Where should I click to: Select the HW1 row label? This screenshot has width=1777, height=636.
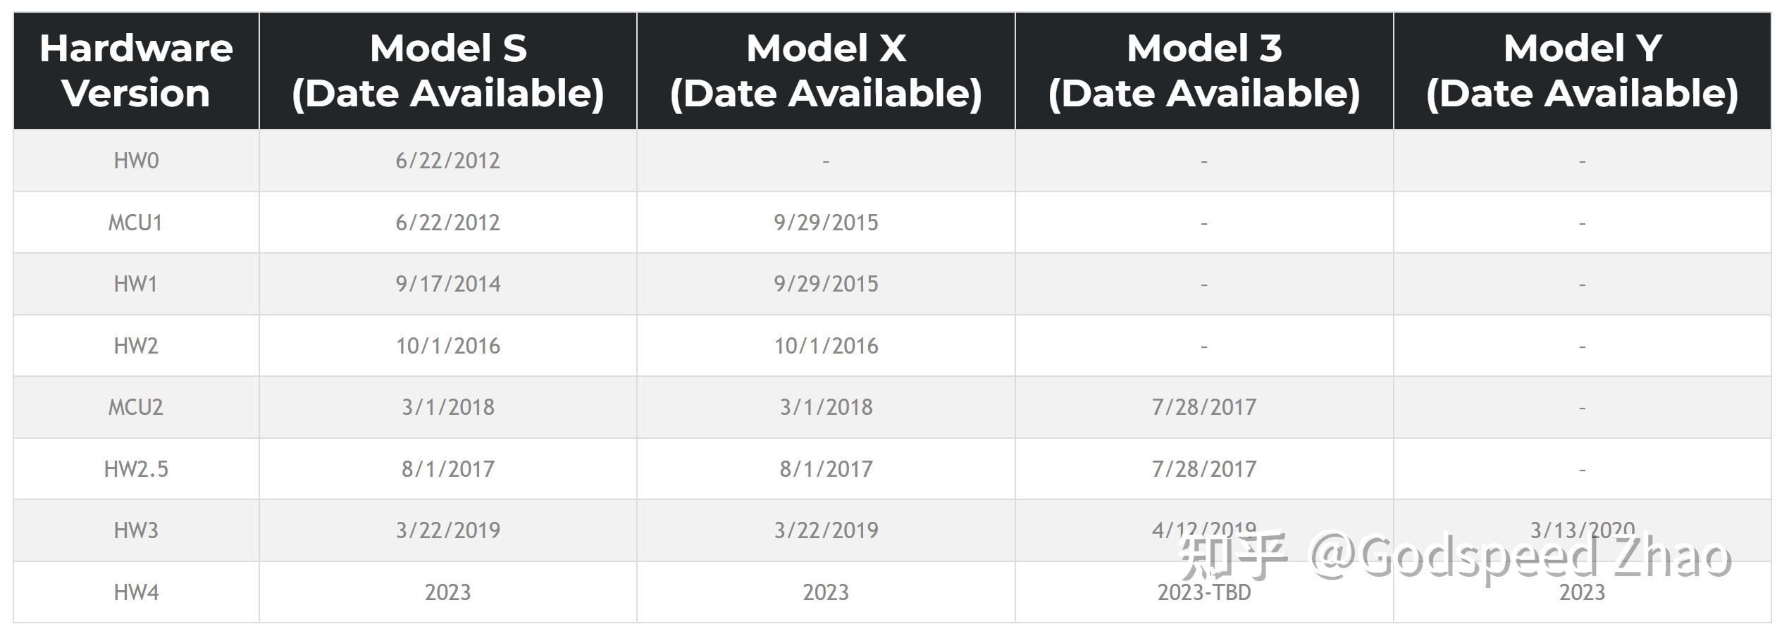coord(135,284)
